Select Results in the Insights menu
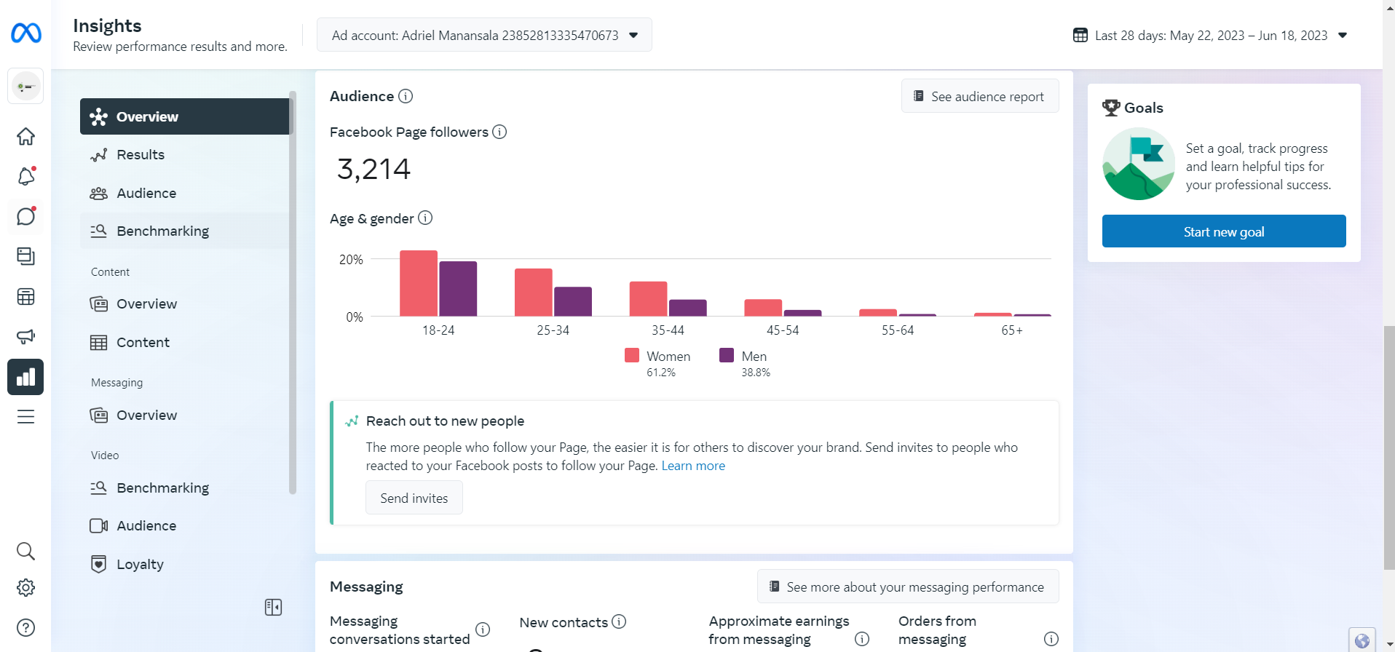Viewport: 1395px width, 652px height. point(141,154)
